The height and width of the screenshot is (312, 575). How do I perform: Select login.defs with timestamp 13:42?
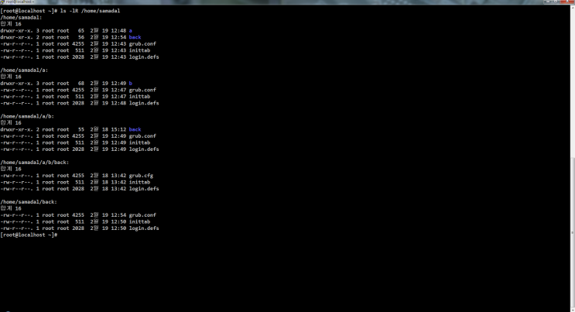tap(144, 189)
